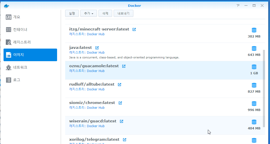270x144 pixels.
Task: Select the xorilog/telegram:latest image name
Action: [x=94, y=139]
